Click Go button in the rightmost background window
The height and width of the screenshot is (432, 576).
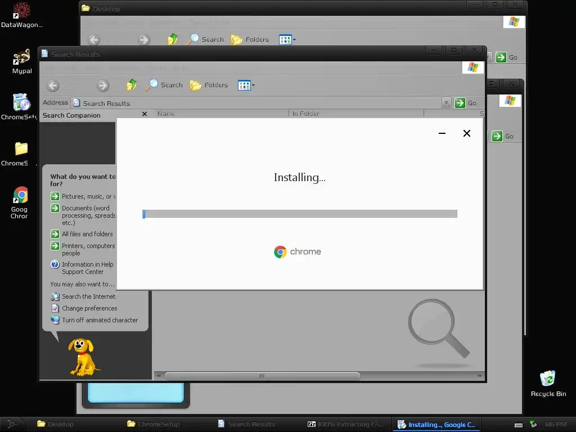tap(502, 136)
